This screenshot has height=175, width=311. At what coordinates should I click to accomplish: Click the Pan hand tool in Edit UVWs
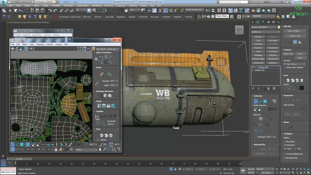100,149
